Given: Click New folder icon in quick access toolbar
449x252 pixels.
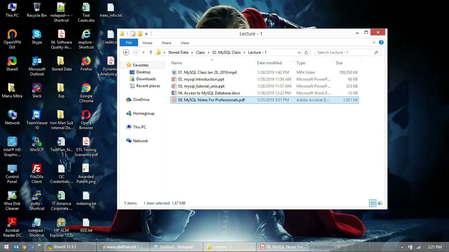Looking at the screenshot, I should click(140, 34).
